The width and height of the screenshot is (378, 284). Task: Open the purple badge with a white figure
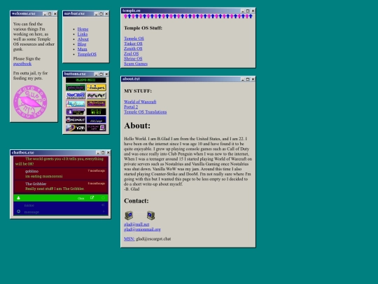[x=76, y=111]
